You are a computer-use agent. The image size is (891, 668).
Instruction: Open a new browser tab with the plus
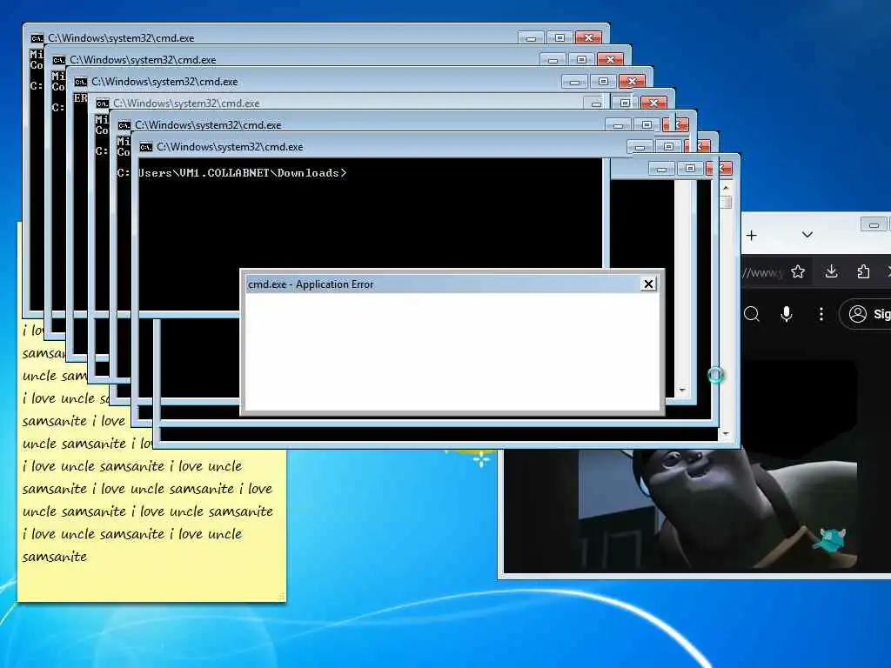click(x=751, y=235)
